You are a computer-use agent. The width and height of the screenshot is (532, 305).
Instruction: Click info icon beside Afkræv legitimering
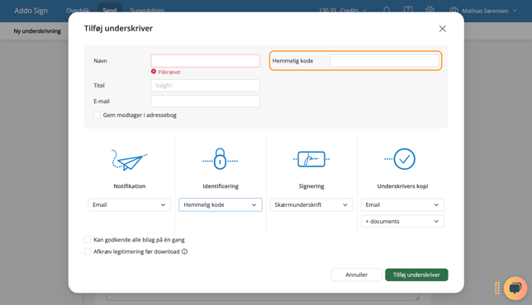point(184,251)
